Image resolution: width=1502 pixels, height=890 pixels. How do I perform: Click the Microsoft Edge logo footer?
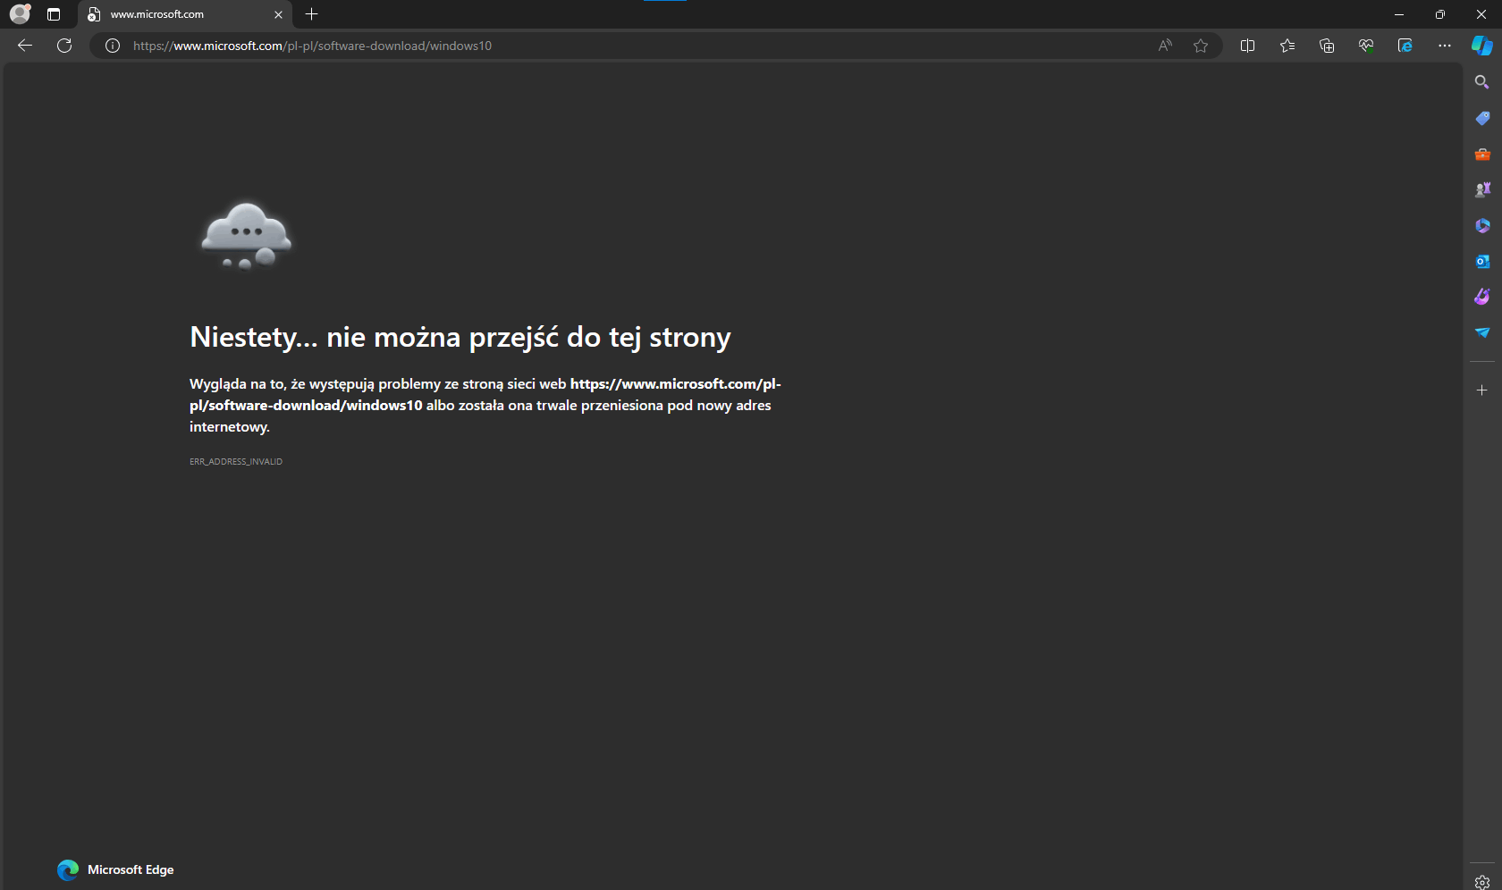pyautogui.click(x=115, y=869)
